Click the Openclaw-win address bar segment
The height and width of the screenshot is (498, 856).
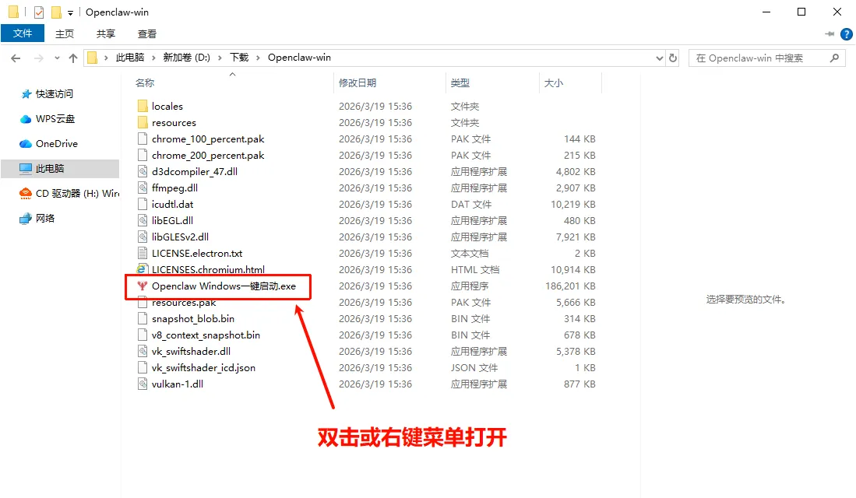(x=299, y=58)
